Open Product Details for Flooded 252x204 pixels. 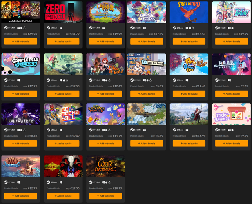(x=11, y=188)
